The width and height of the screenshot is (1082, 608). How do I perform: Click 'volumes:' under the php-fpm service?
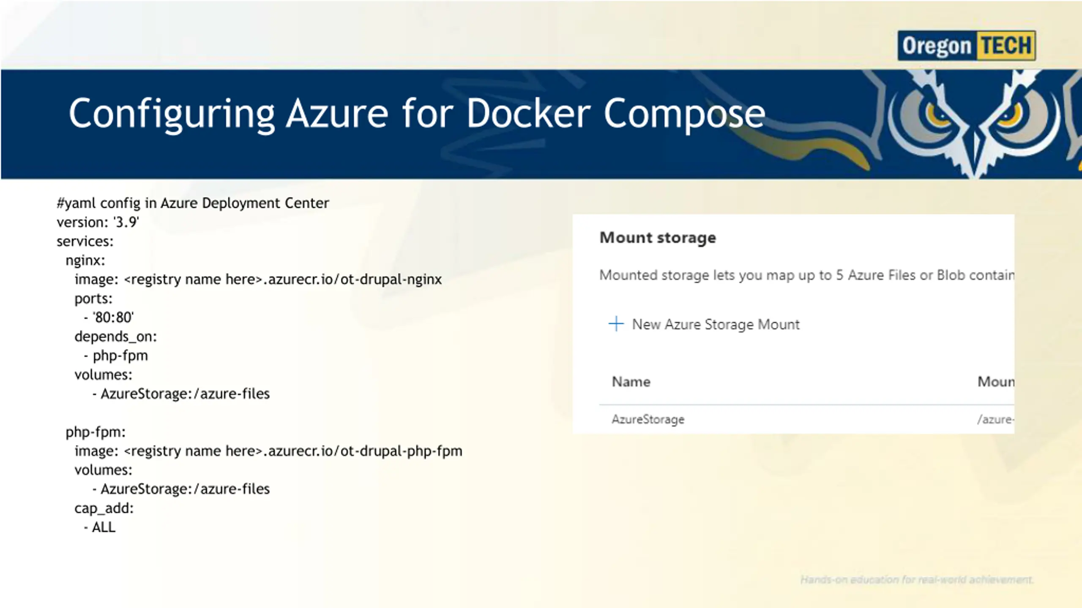tap(103, 470)
